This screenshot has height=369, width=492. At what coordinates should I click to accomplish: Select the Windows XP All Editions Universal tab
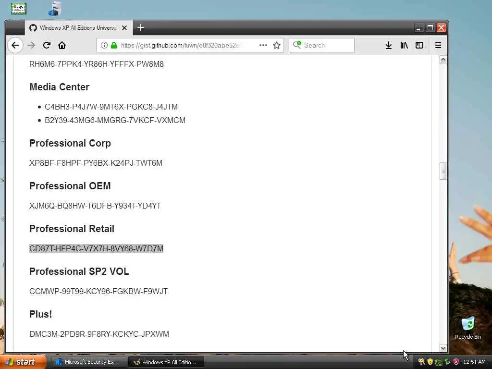click(x=78, y=28)
